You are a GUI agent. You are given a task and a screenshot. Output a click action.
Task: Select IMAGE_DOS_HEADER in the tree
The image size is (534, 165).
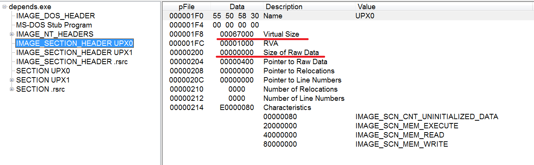click(x=56, y=16)
